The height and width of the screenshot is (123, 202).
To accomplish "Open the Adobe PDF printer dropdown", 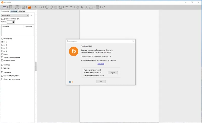I will (x=15, y=15).
